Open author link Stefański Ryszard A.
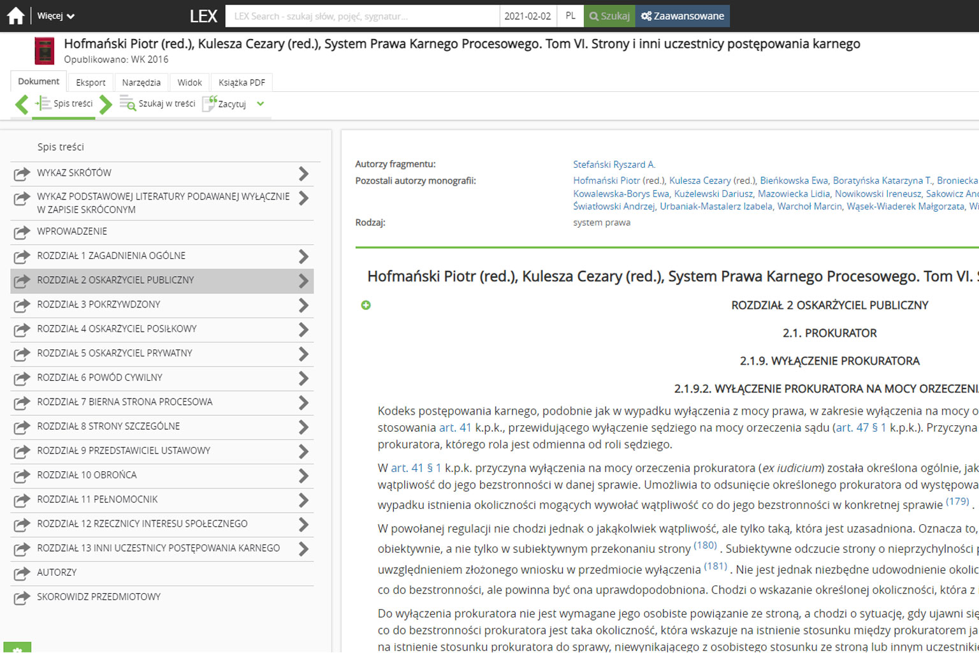 pyautogui.click(x=614, y=165)
